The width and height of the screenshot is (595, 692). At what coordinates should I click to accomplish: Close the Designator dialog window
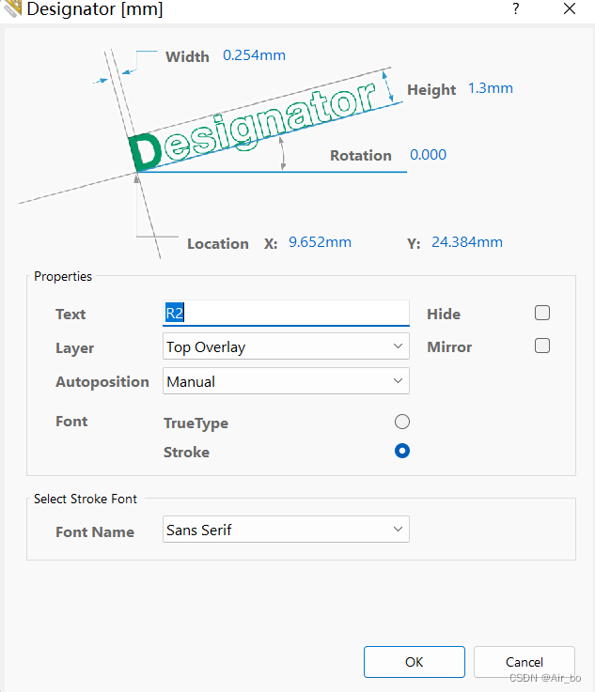click(x=569, y=9)
